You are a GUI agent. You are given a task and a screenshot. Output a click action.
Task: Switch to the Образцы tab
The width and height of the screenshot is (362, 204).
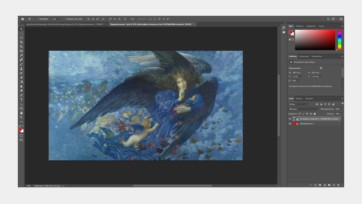300,26
